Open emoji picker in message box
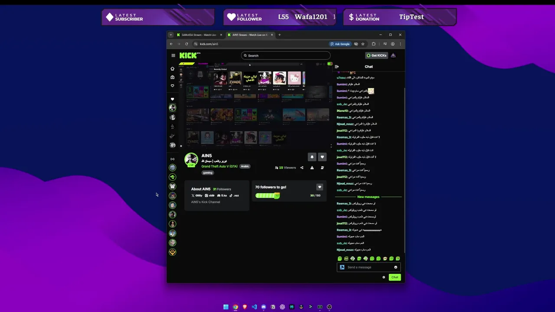Image resolution: width=555 pixels, height=312 pixels. [x=395, y=267]
